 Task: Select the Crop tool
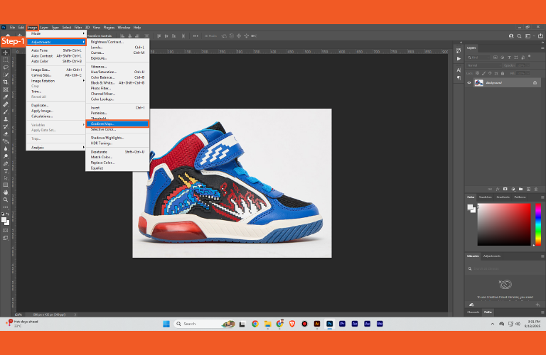[x=6, y=82]
